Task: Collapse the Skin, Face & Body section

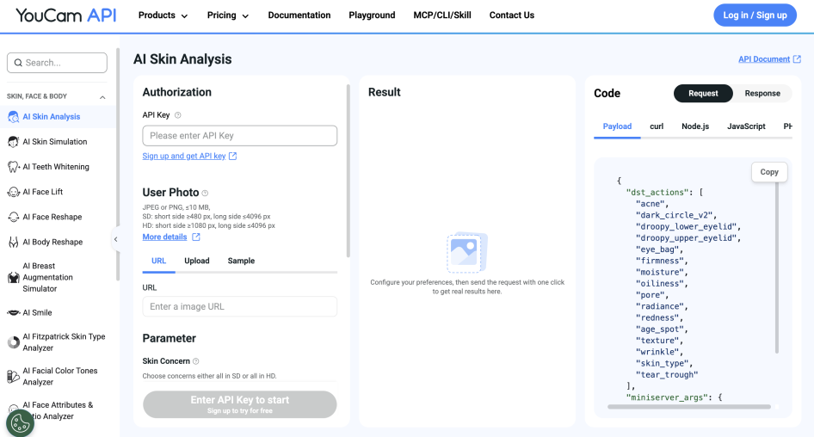Action: (x=102, y=97)
